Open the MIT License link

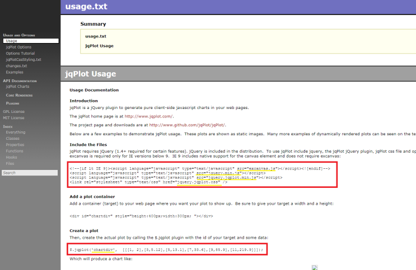pos(13,118)
